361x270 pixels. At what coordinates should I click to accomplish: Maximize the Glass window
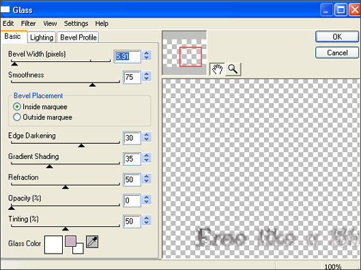341,10
